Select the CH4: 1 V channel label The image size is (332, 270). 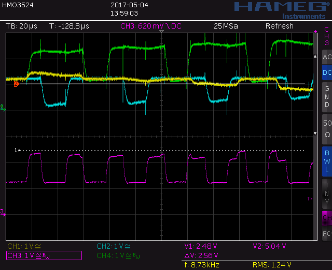[118, 255]
